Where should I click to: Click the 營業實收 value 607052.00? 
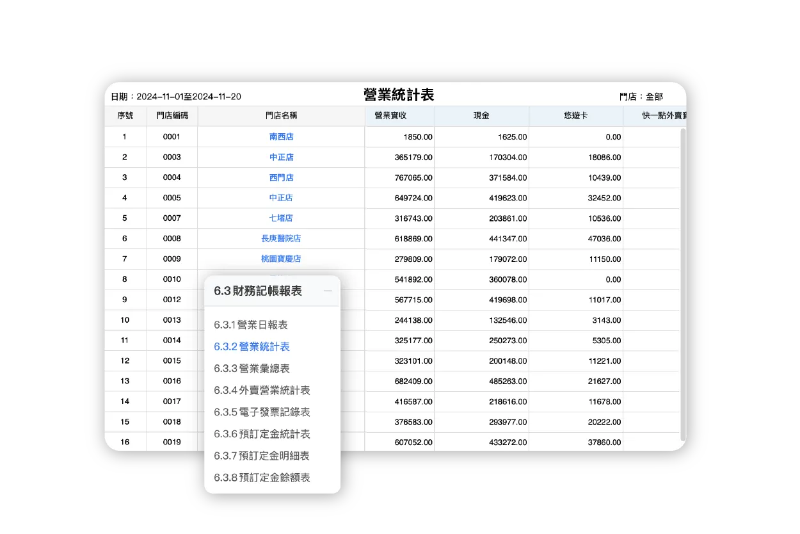pyautogui.click(x=413, y=442)
